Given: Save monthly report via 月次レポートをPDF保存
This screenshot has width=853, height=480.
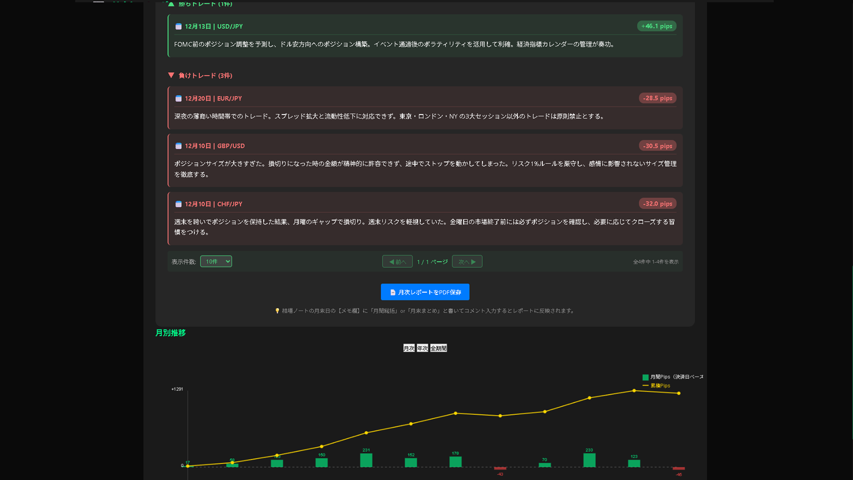Looking at the screenshot, I should 425,292.
